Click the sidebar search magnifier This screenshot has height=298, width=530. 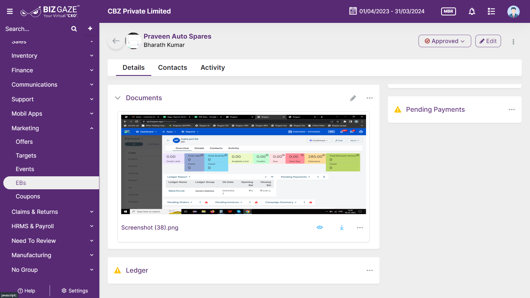click(x=74, y=29)
